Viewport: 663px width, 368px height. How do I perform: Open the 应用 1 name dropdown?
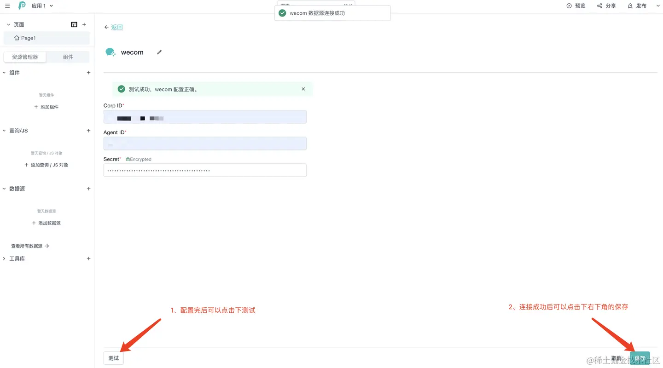pyautogui.click(x=42, y=6)
